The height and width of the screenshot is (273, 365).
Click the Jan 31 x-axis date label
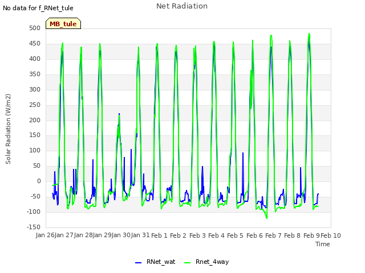pyautogui.click(x=140, y=235)
